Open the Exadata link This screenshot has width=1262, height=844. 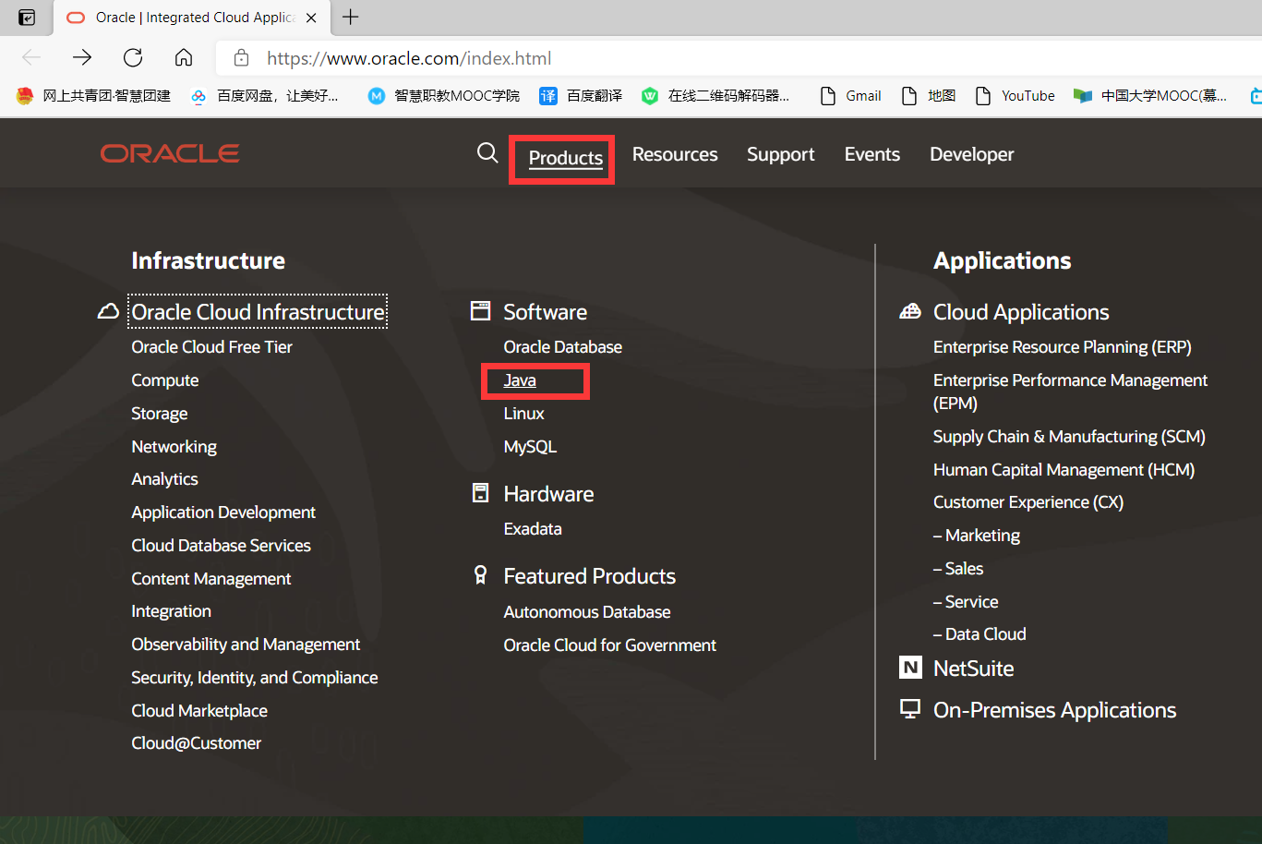click(x=533, y=529)
